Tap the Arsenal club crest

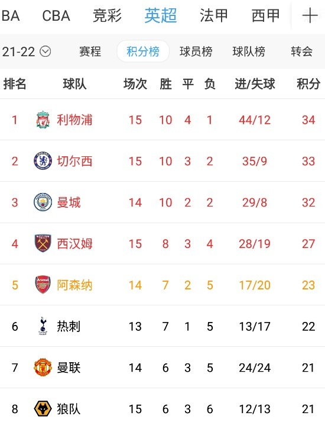(x=43, y=285)
